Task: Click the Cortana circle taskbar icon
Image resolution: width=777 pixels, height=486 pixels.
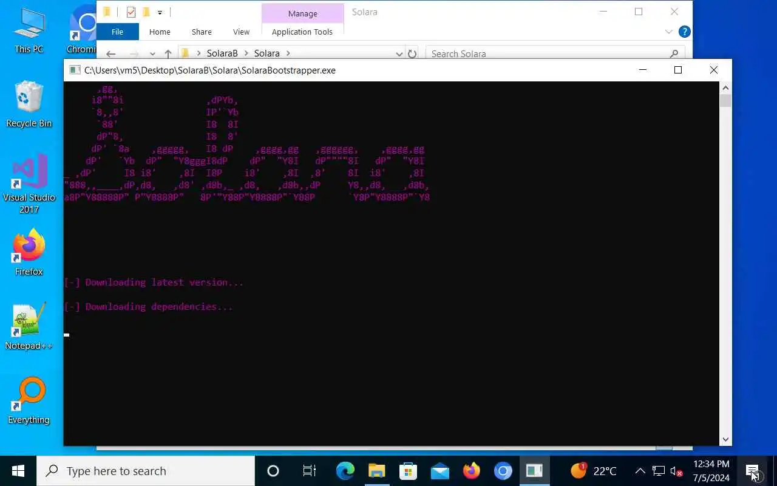Action: [273, 471]
